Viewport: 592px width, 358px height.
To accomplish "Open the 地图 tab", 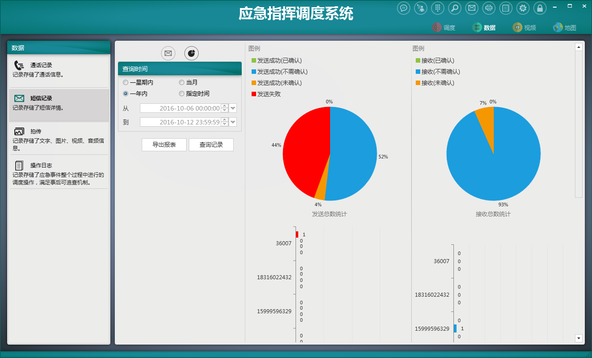I will [x=565, y=27].
